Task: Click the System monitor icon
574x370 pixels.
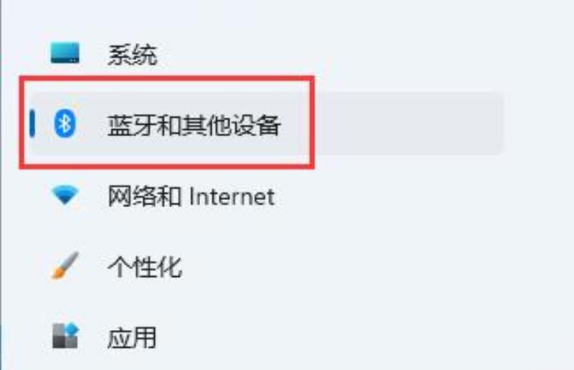Action: (x=65, y=53)
